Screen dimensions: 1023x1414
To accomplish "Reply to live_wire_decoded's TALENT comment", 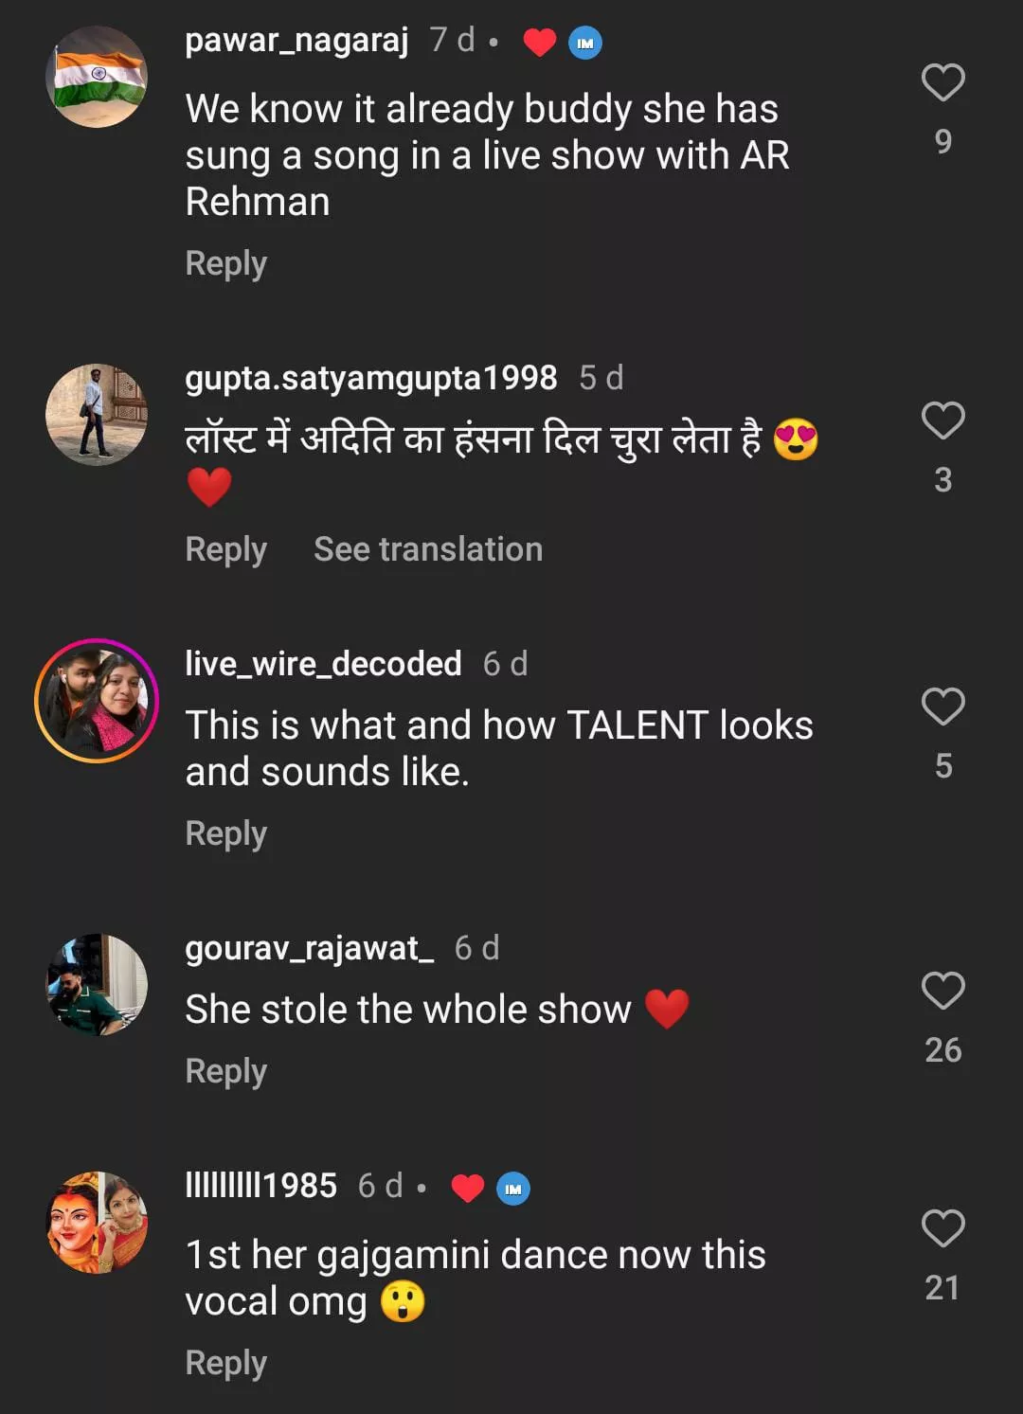I will click(x=226, y=833).
